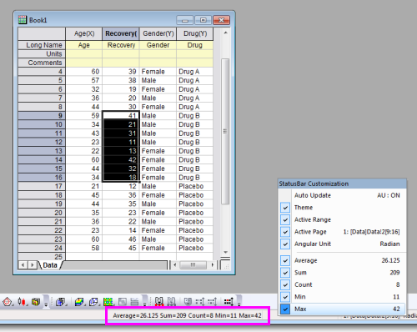This screenshot has height=332, width=417.
Task: Select the Gender(Y) column header
Action: [158, 33]
